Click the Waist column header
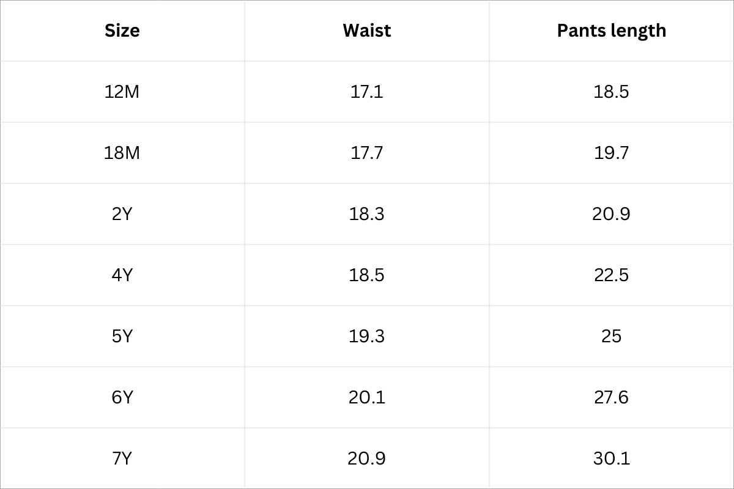 [x=367, y=31]
